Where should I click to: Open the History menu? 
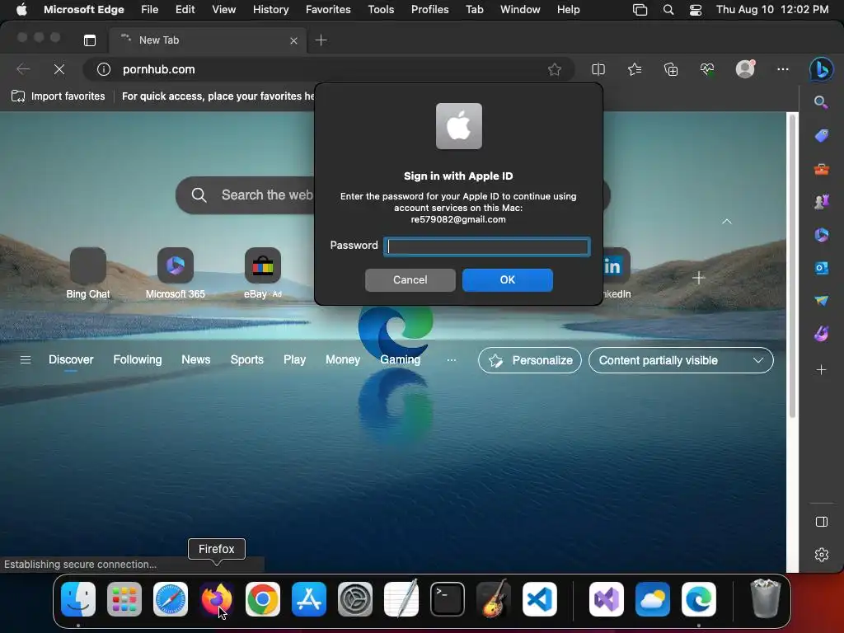270,10
